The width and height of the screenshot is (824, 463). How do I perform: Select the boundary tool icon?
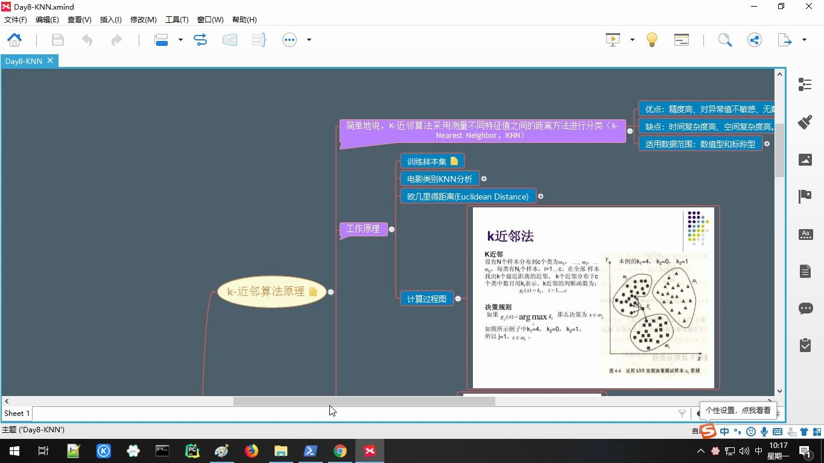pyautogui.click(x=230, y=40)
